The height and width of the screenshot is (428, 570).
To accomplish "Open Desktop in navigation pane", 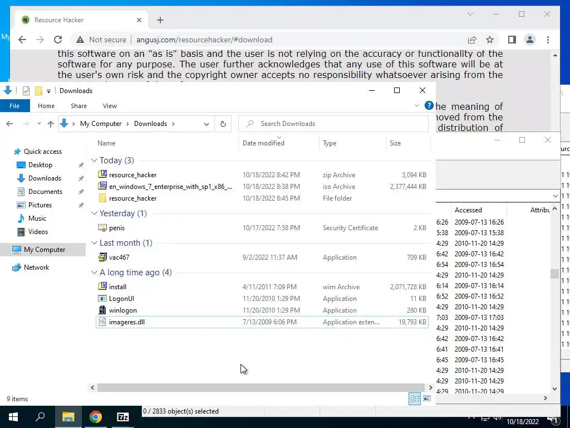I will tap(35, 165).
